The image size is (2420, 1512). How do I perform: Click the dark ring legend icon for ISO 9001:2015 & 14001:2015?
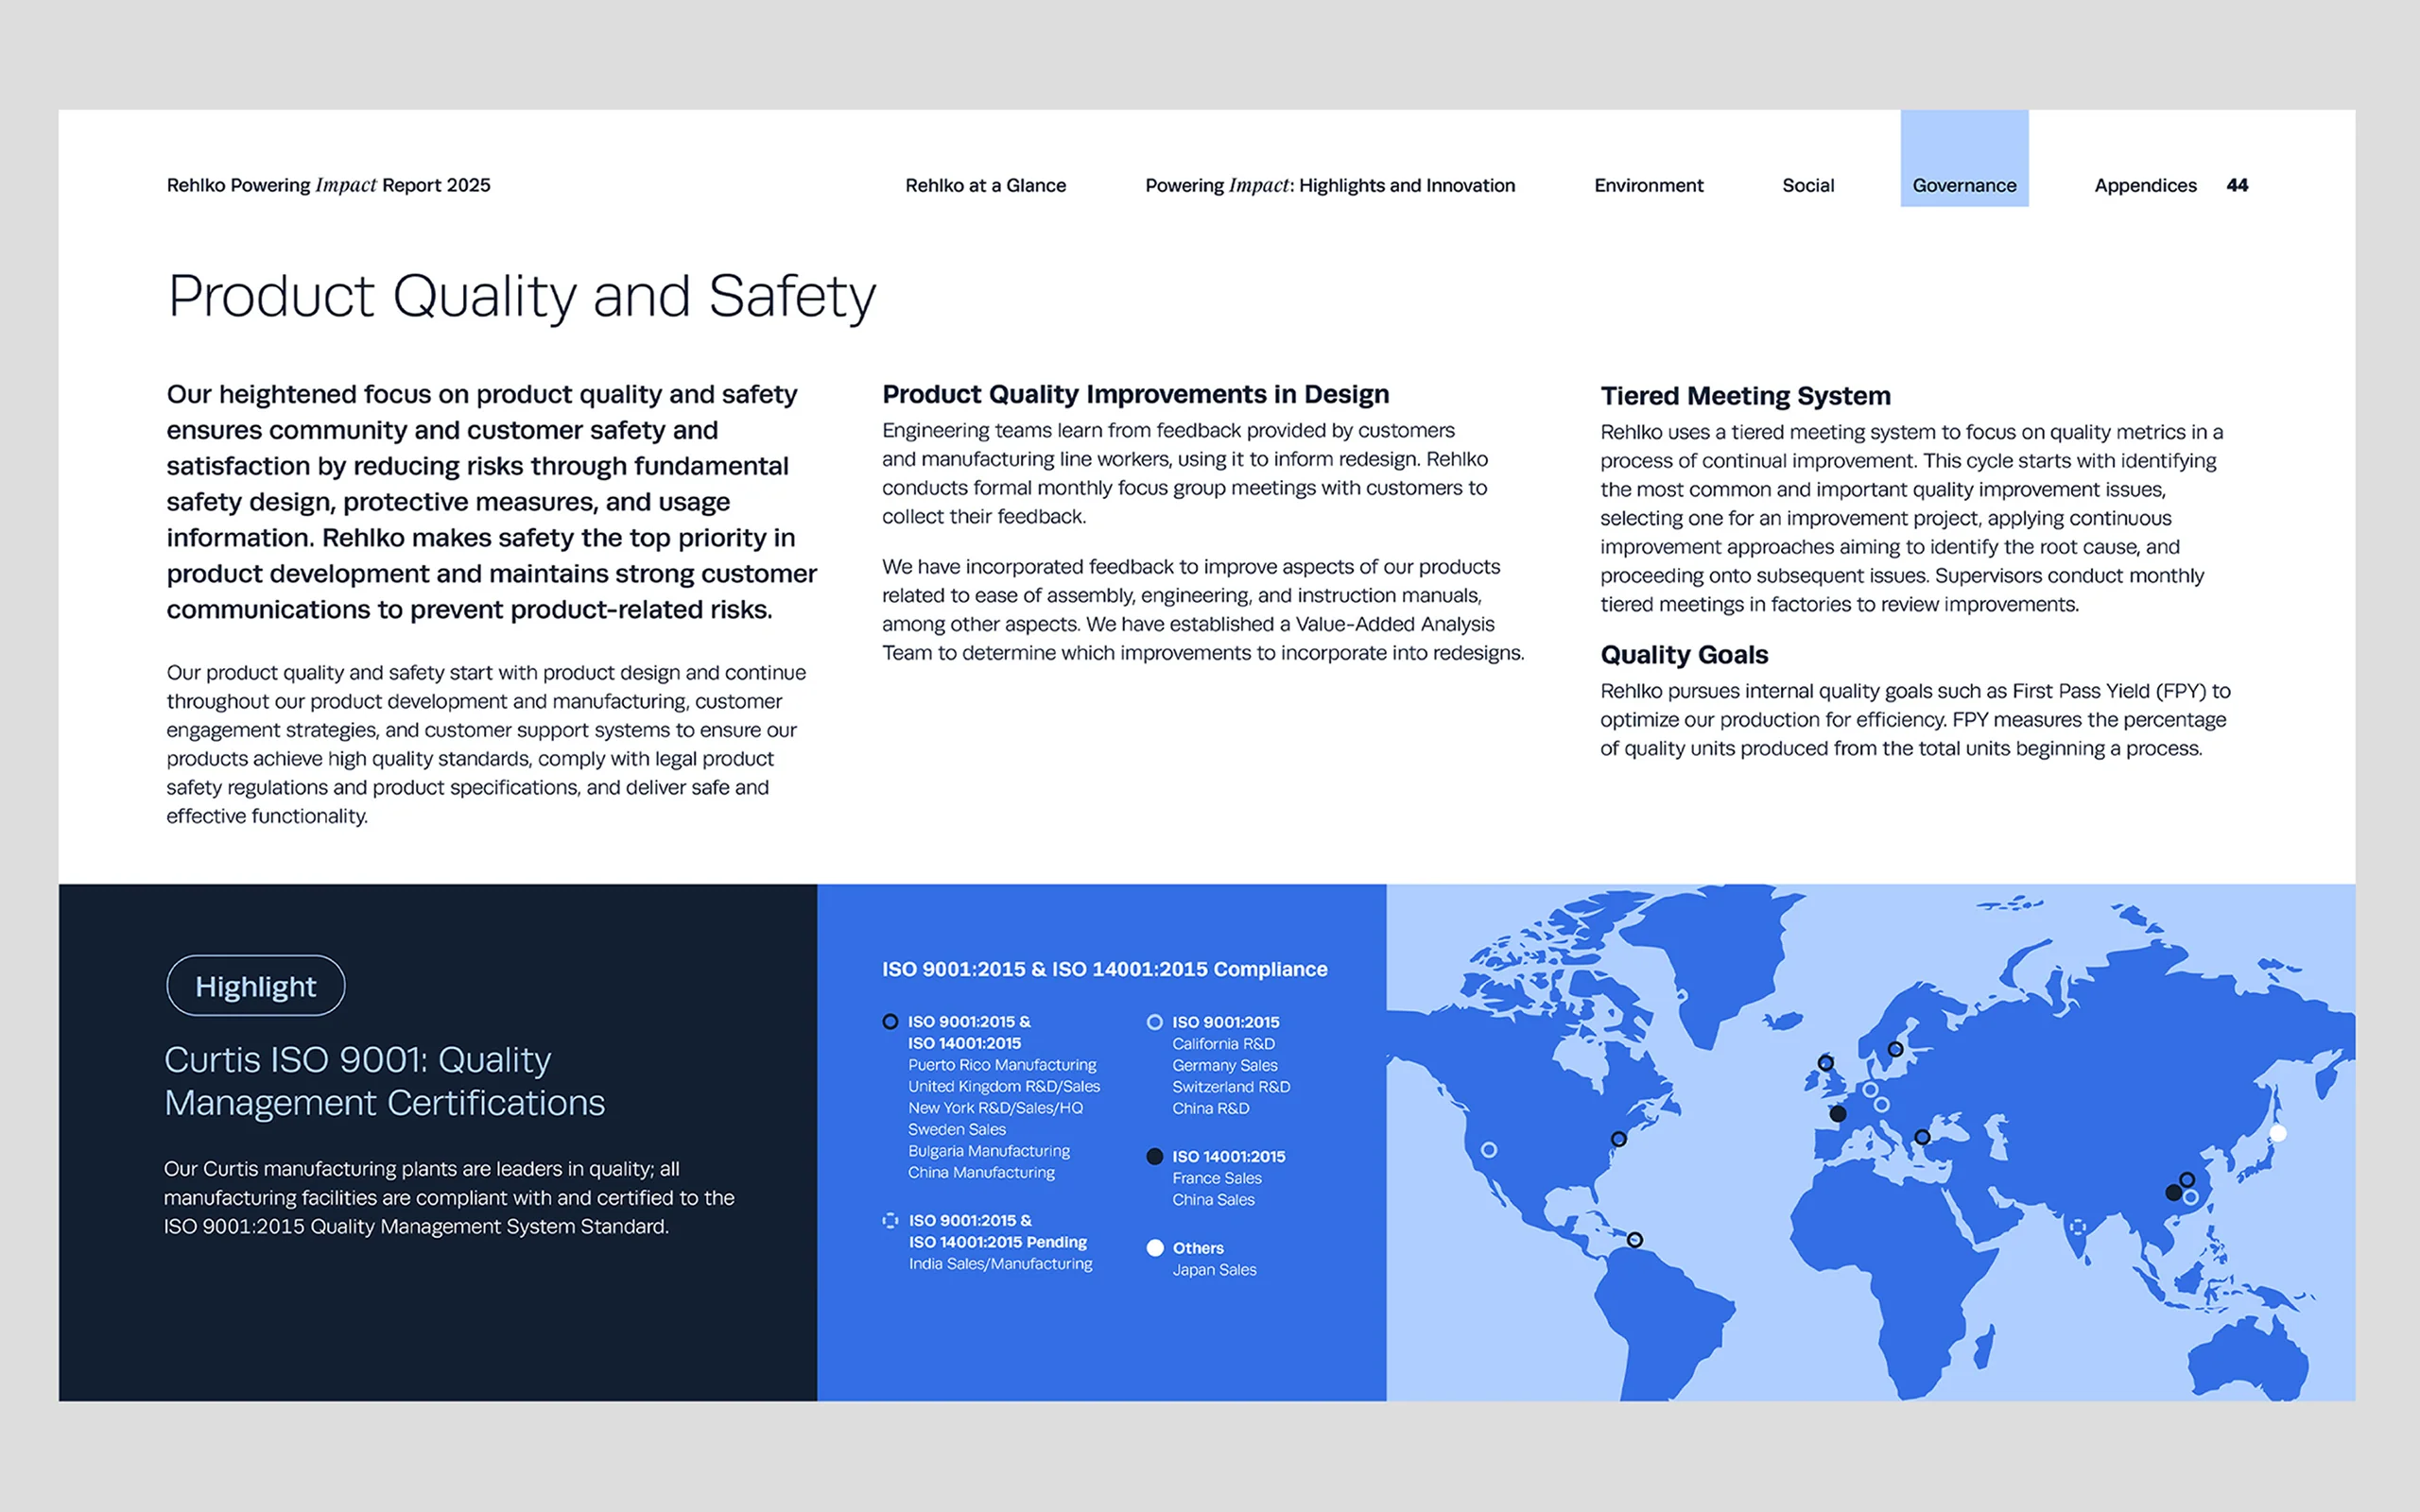coord(890,1021)
